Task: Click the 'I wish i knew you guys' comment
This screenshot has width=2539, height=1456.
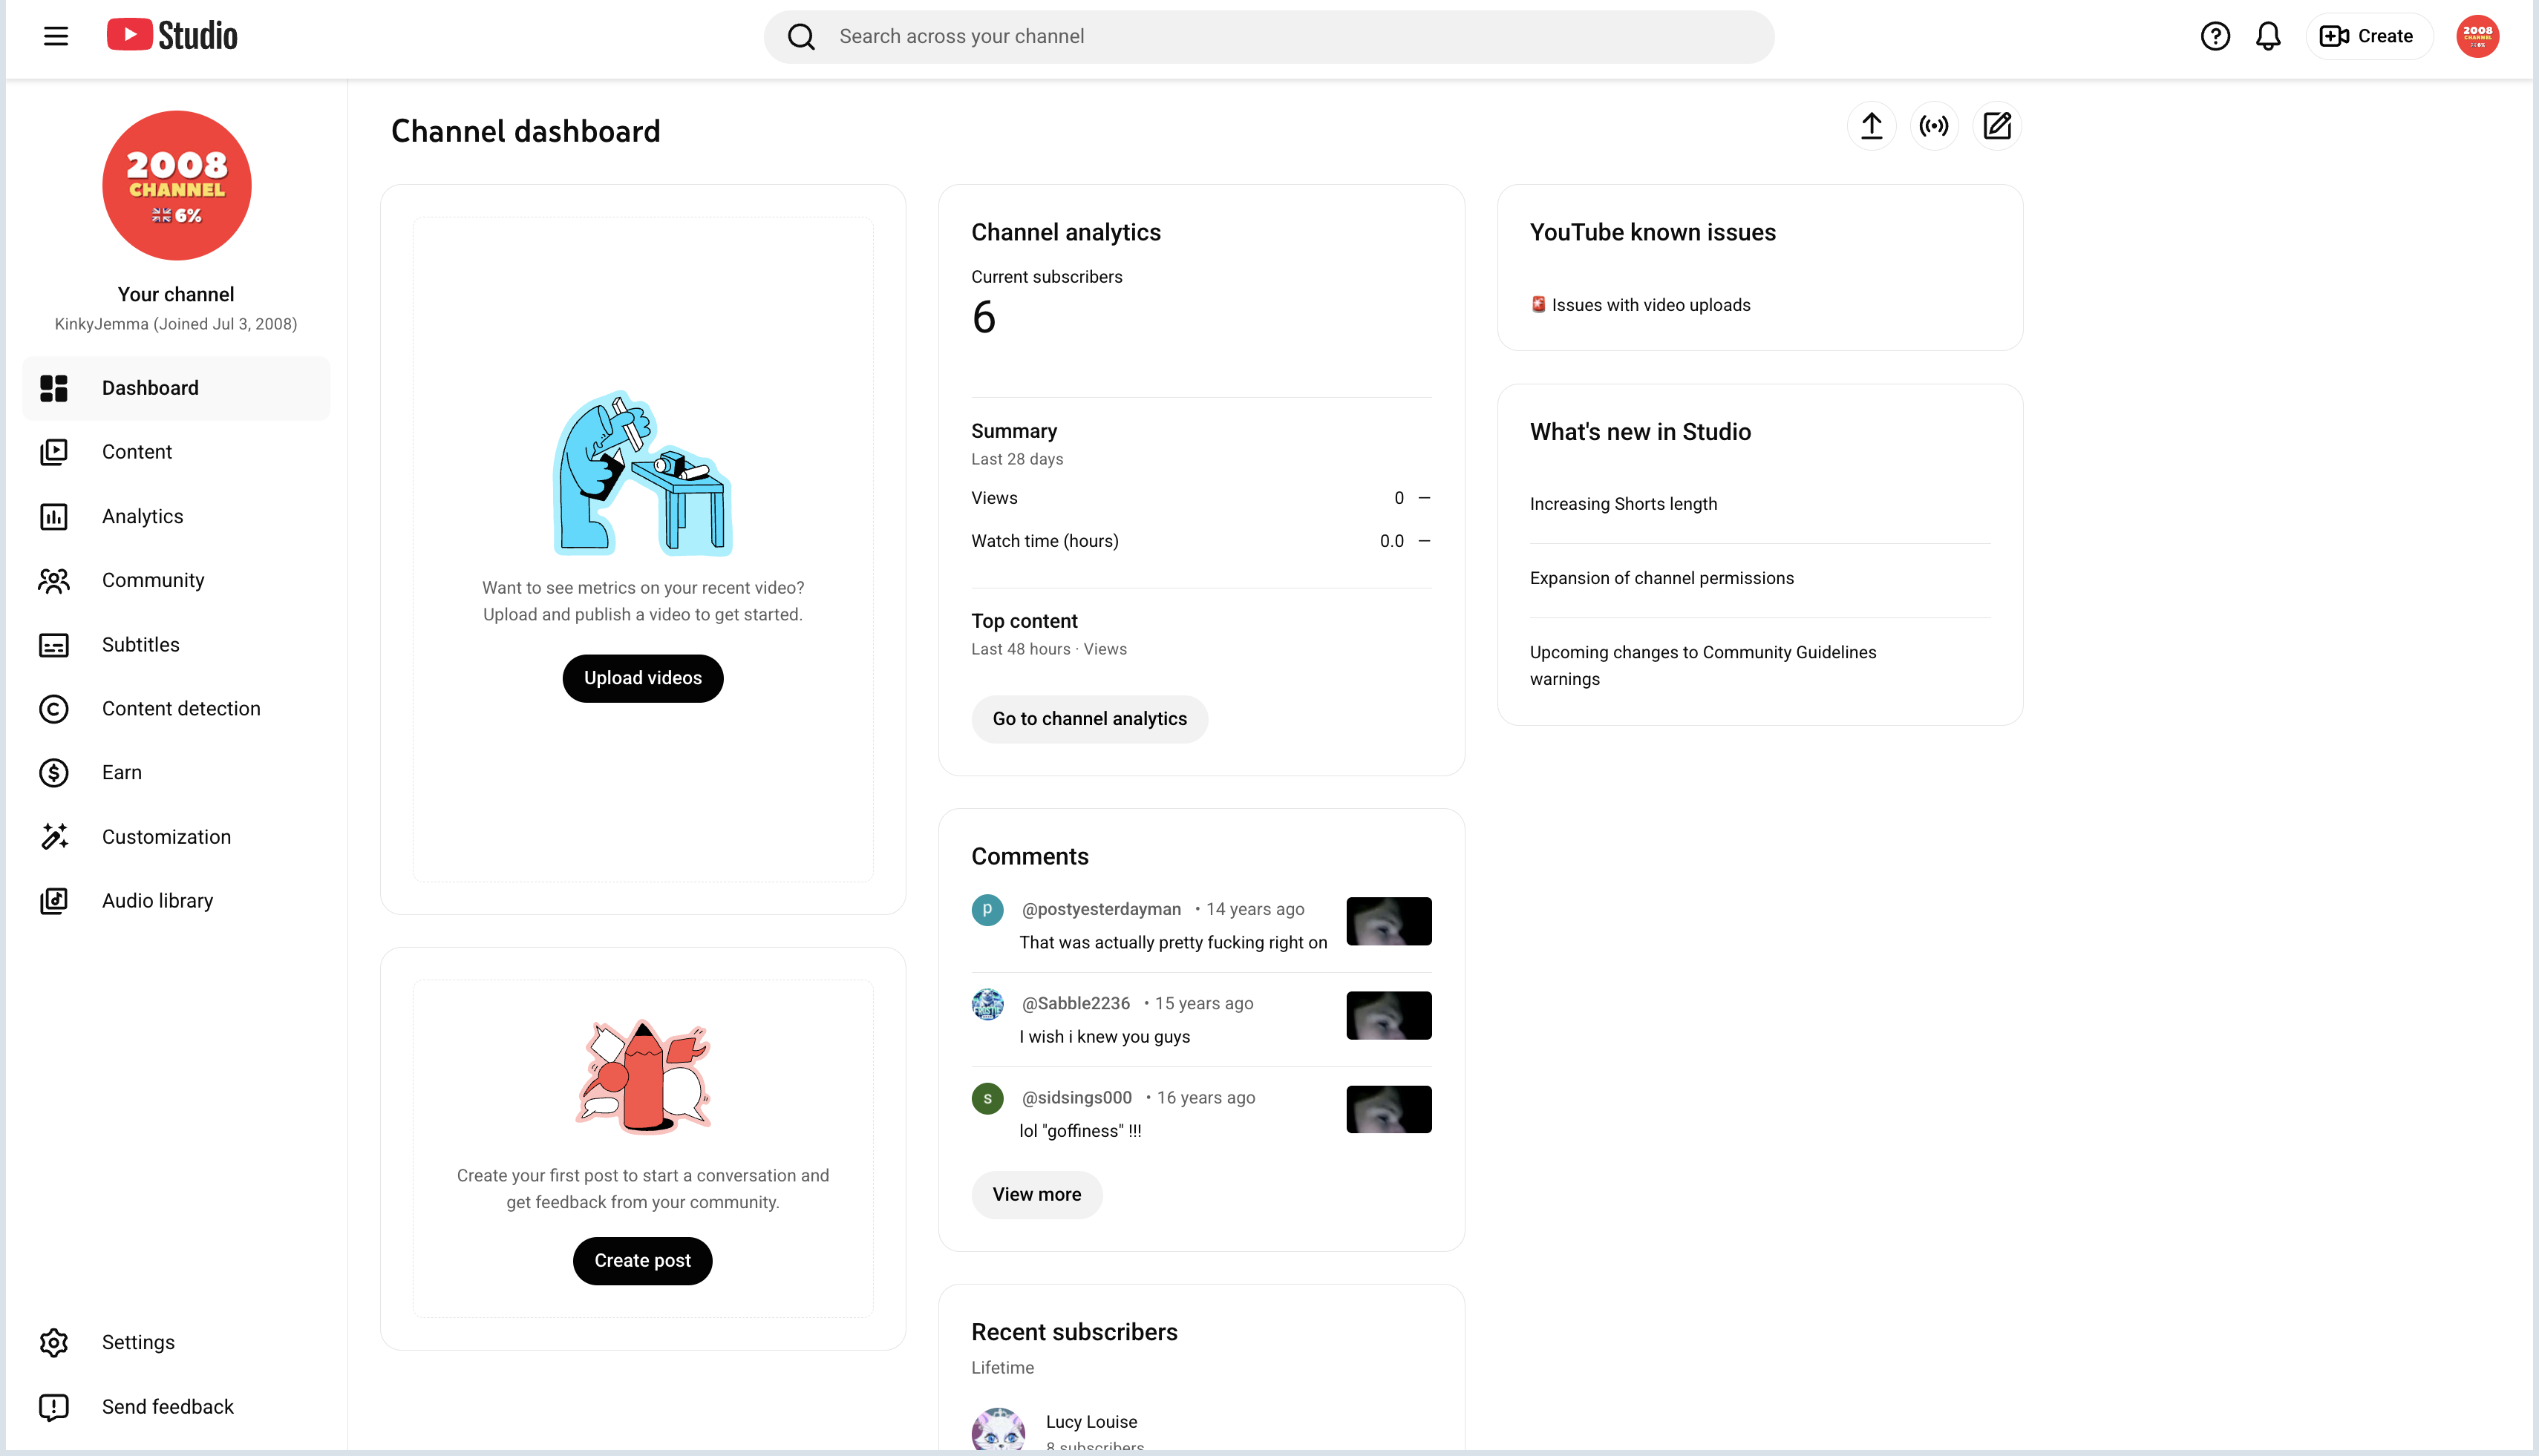Action: tap(1105, 1037)
